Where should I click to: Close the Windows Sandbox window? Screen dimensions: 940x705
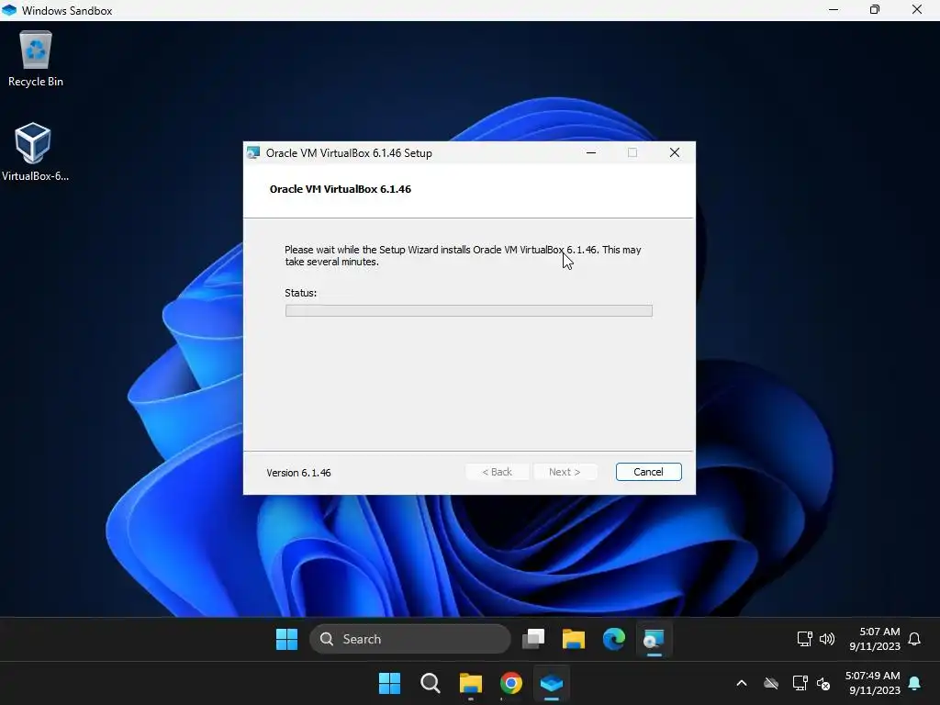[917, 10]
